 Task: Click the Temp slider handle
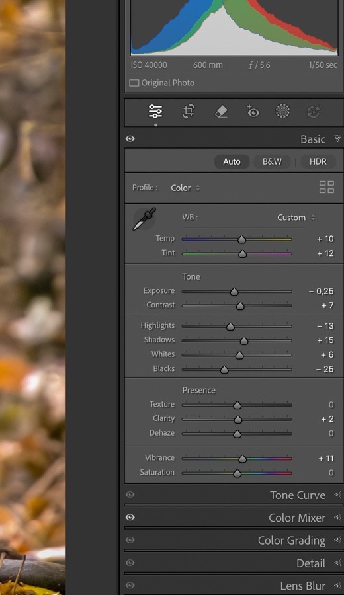[x=242, y=239]
